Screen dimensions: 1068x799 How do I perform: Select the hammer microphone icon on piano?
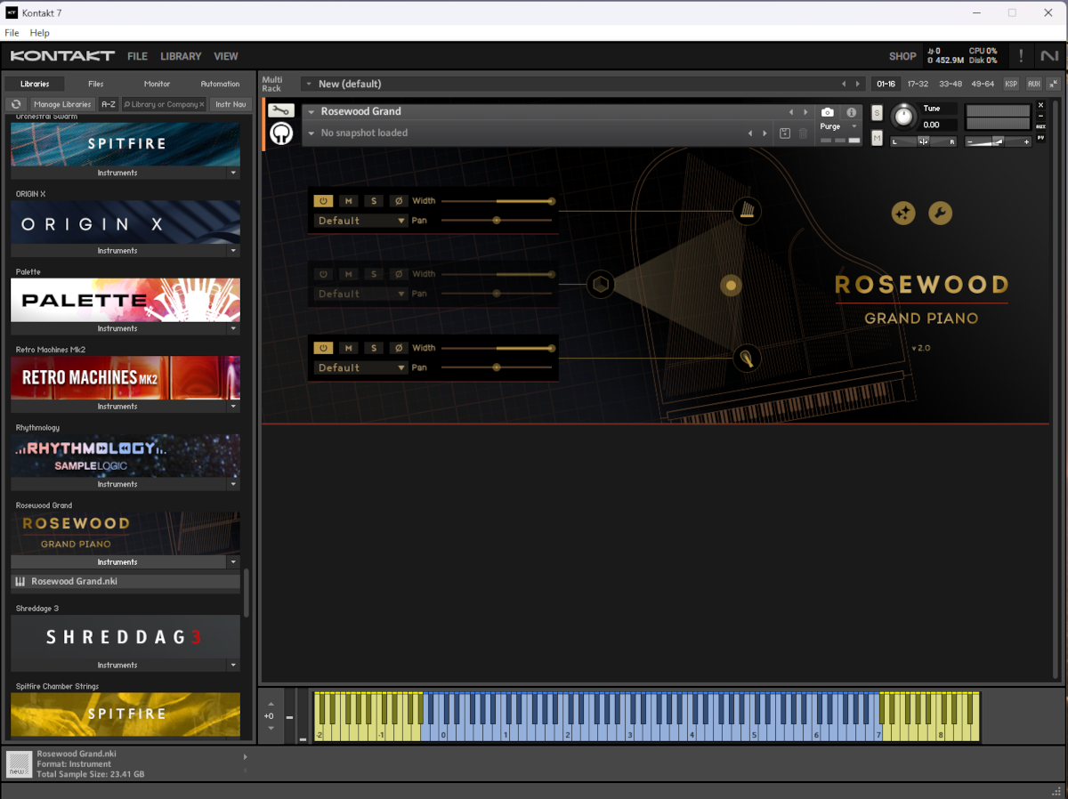[x=748, y=359]
